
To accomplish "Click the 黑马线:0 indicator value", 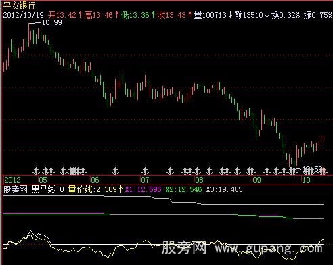I will [48, 189].
